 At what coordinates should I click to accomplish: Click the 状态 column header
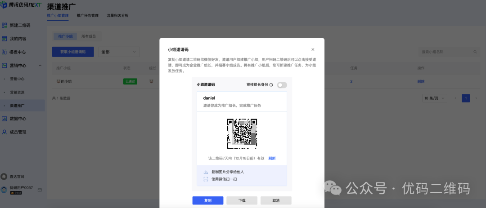click(x=127, y=68)
